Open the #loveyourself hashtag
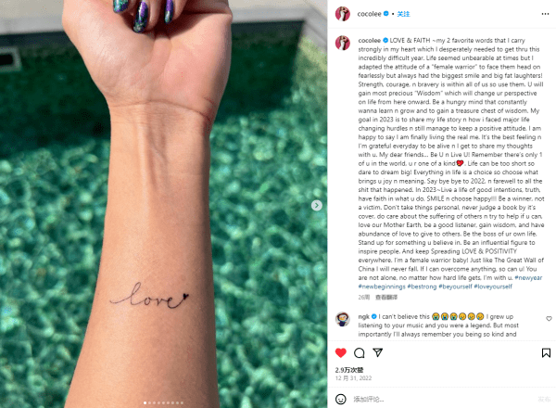 coord(493,287)
